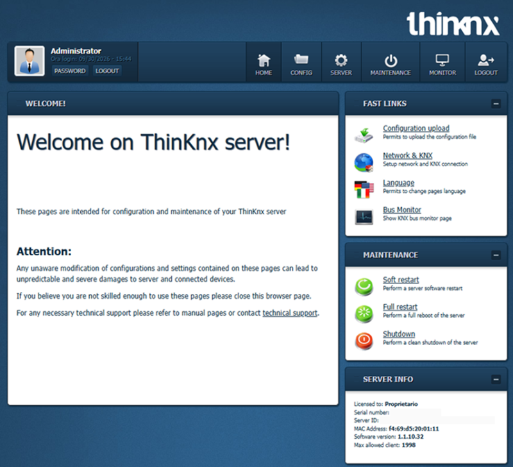
Task: Collapse the Maintenance panel
Action: pyautogui.click(x=496, y=255)
